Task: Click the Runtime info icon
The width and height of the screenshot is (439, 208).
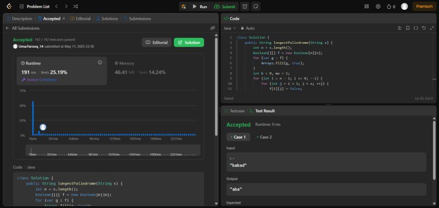Action: click(100, 62)
